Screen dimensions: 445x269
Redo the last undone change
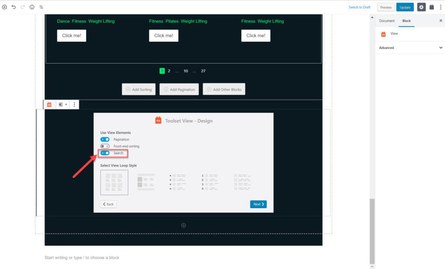pyautogui.click(x=23, y=7)
